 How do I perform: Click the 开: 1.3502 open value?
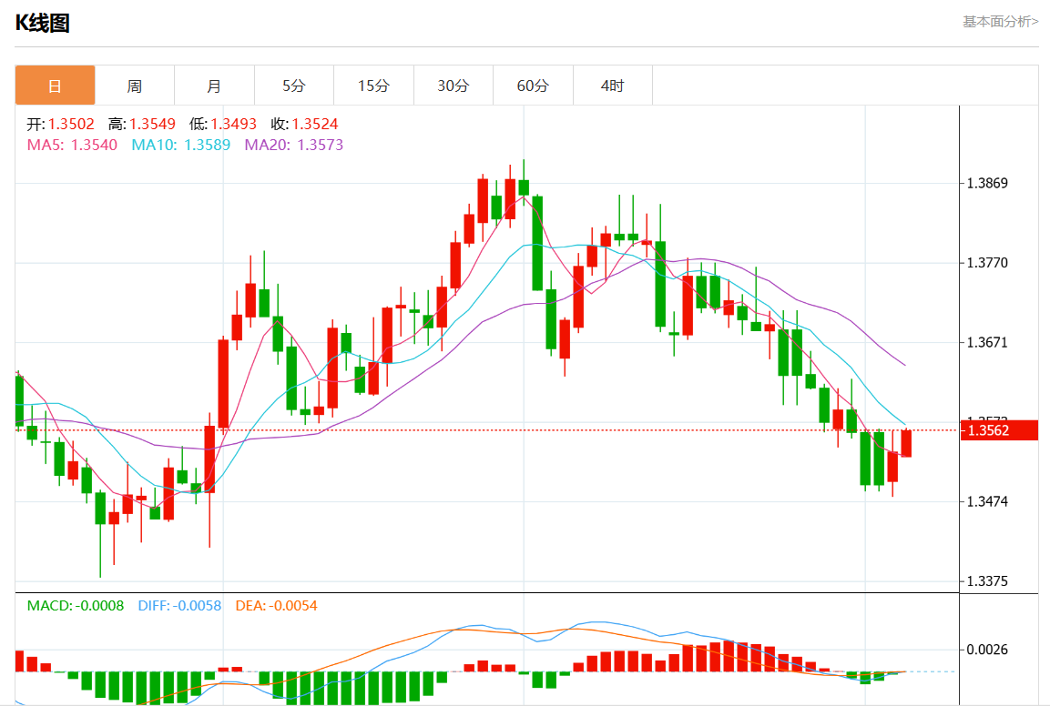pos(60,124)
